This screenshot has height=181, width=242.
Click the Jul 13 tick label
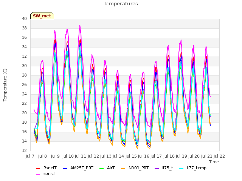click(106, 156)
